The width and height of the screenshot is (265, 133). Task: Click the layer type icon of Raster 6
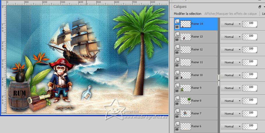(x=177, y=124)
